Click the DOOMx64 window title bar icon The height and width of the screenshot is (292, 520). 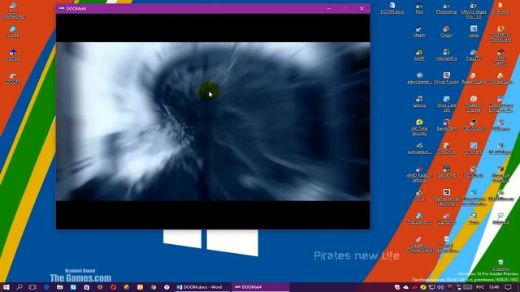pyautogui.click(x=62, y=9)
